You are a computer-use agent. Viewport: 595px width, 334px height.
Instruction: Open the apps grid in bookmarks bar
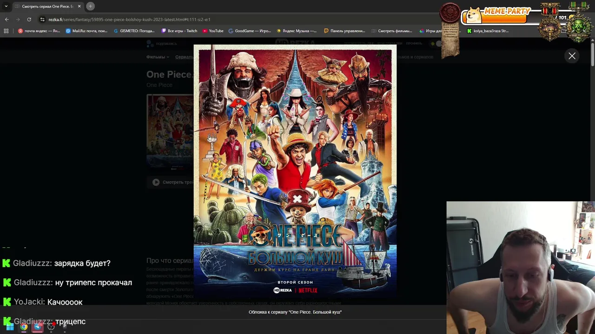tap(6, 31)
